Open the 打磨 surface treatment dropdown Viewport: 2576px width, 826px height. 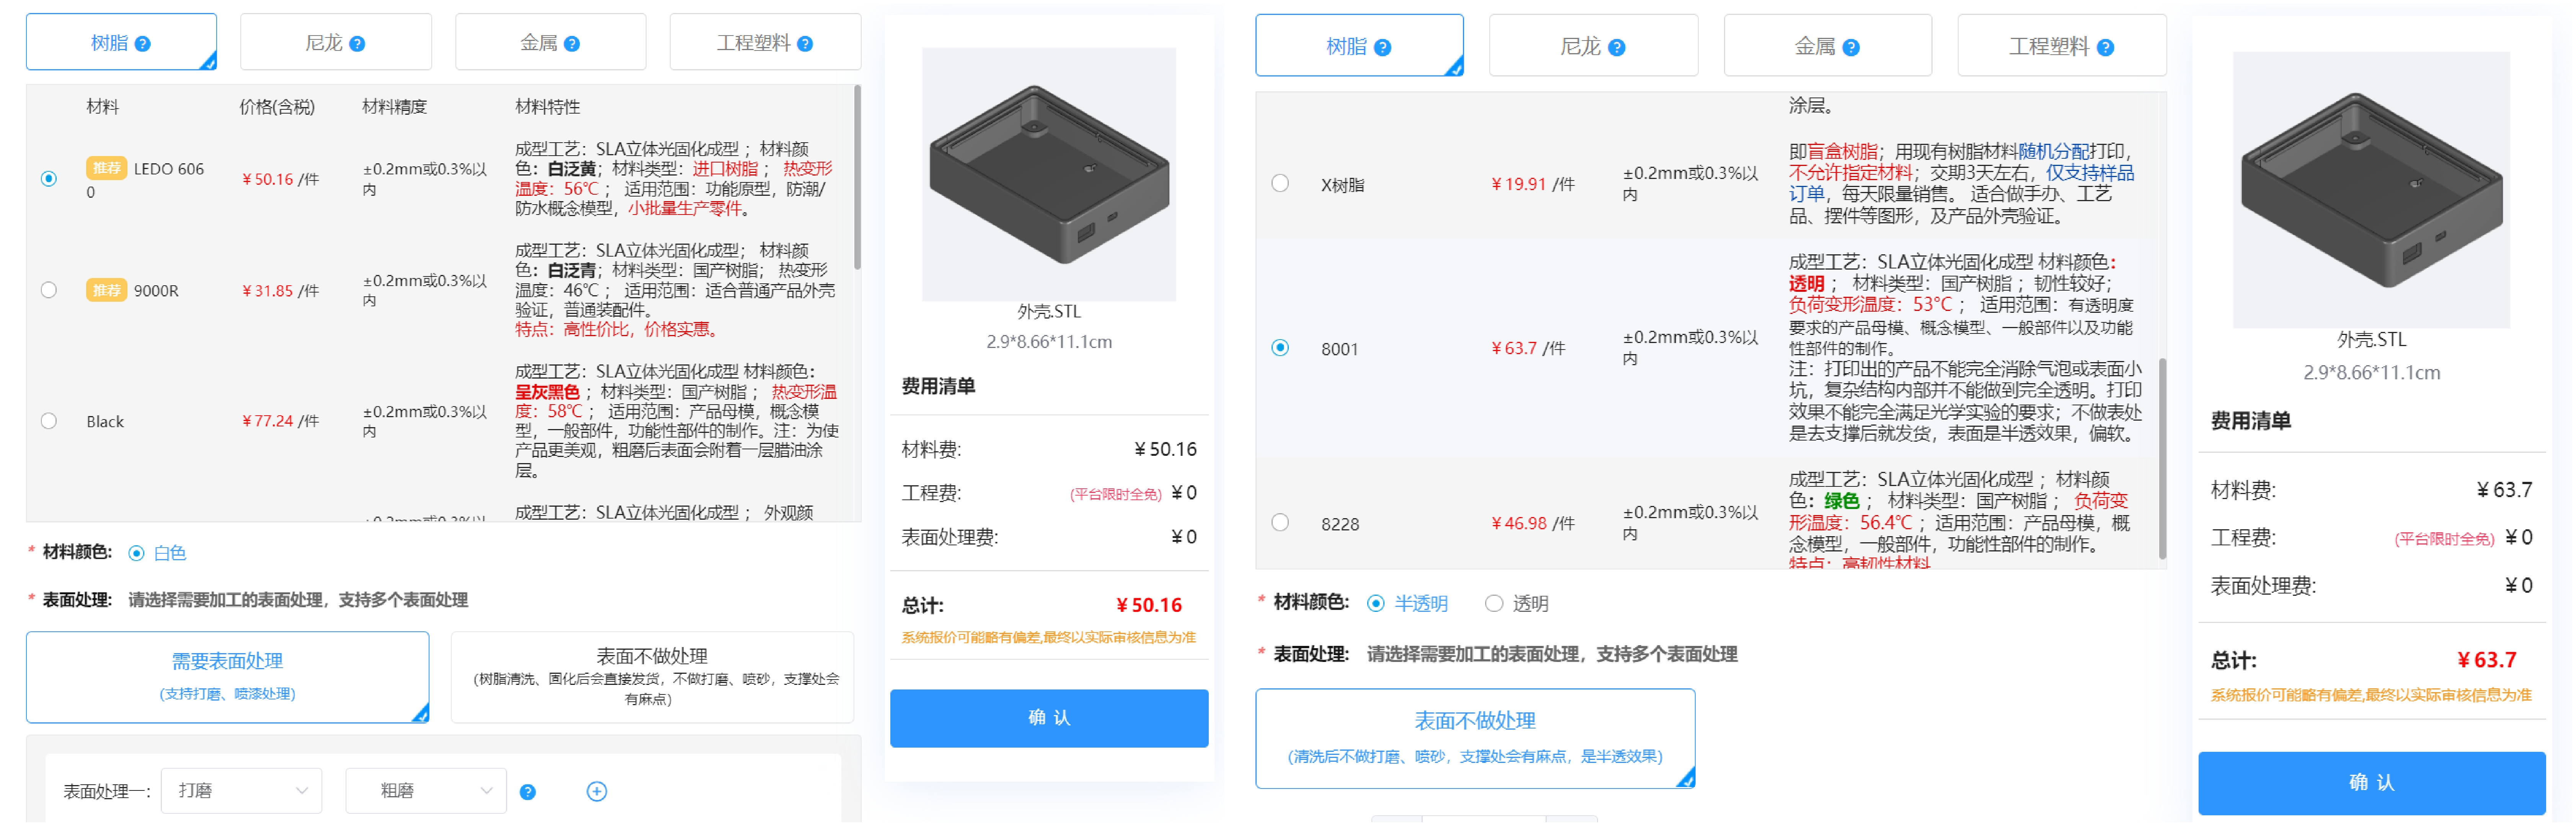pyautogui.click(x=242, y=792)
